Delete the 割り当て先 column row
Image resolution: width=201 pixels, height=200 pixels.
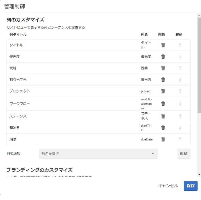point(163,80)
